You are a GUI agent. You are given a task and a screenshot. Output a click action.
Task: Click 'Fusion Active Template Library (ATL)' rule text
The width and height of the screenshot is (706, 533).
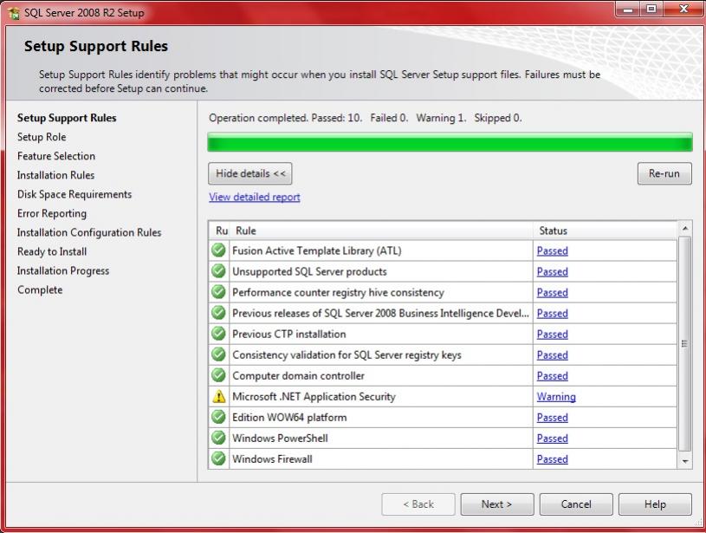[316, 251]
